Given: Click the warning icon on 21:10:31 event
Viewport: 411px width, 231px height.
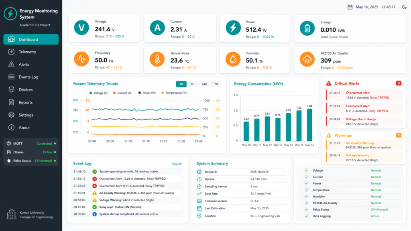Looking at the screenshot, I should [94, 193].
